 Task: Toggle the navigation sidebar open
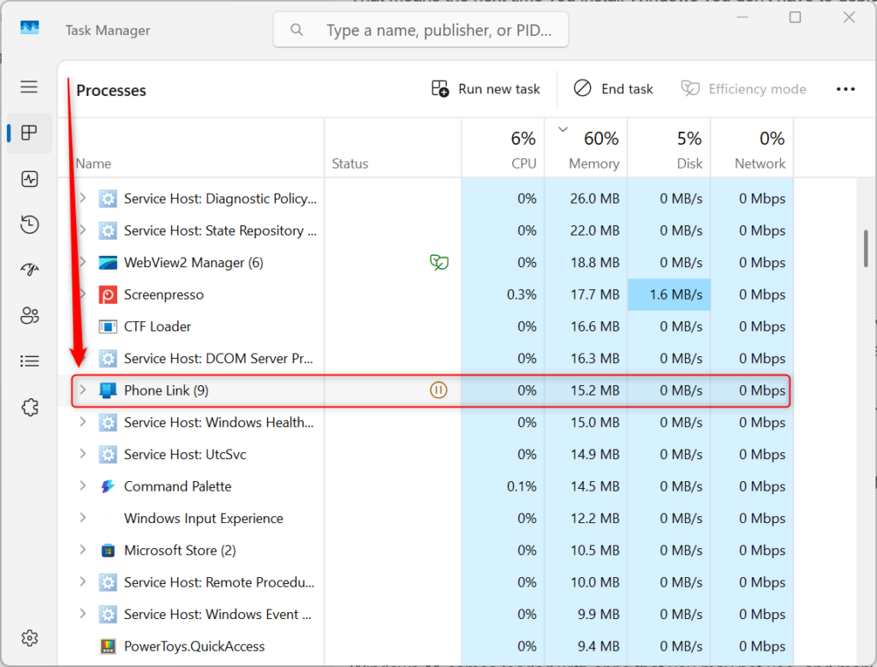[x=29, y=86]
